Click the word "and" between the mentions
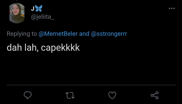This screenshot has height=104, width=182. pos(84,34)
